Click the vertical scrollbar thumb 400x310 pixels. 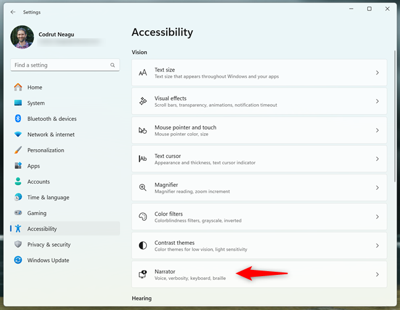point(394,116)
